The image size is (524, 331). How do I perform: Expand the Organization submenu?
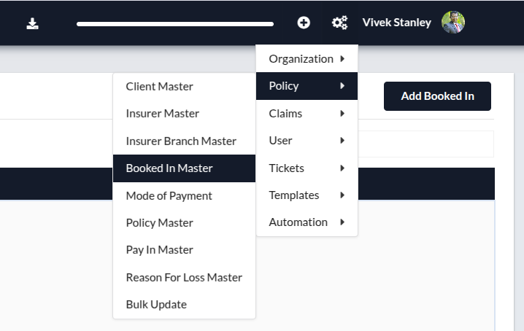[307, 59]
